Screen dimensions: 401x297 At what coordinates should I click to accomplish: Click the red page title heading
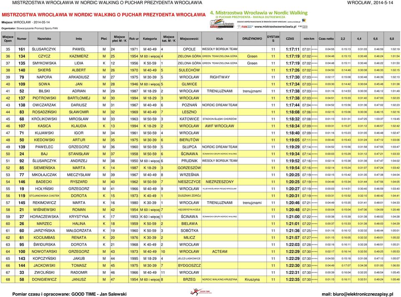click(104, 15)
